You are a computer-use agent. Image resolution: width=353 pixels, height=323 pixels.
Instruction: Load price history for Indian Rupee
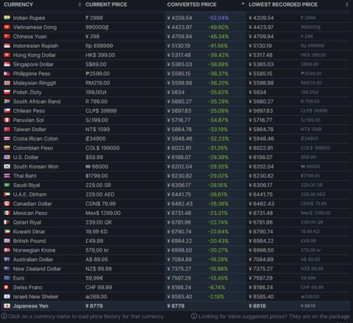pos(29,18)
